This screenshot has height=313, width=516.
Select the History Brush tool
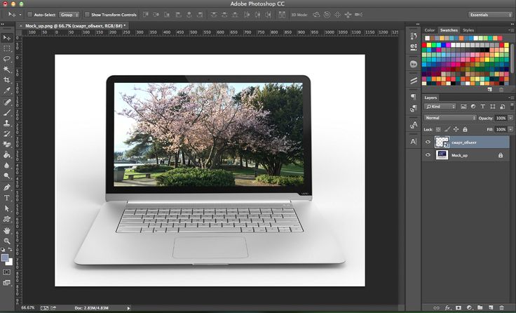(6, 134)
